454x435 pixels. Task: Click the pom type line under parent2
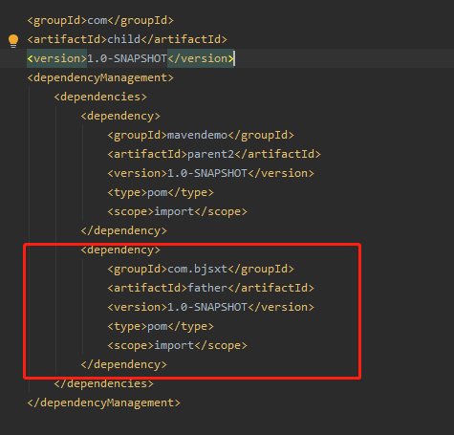point(161,192)
